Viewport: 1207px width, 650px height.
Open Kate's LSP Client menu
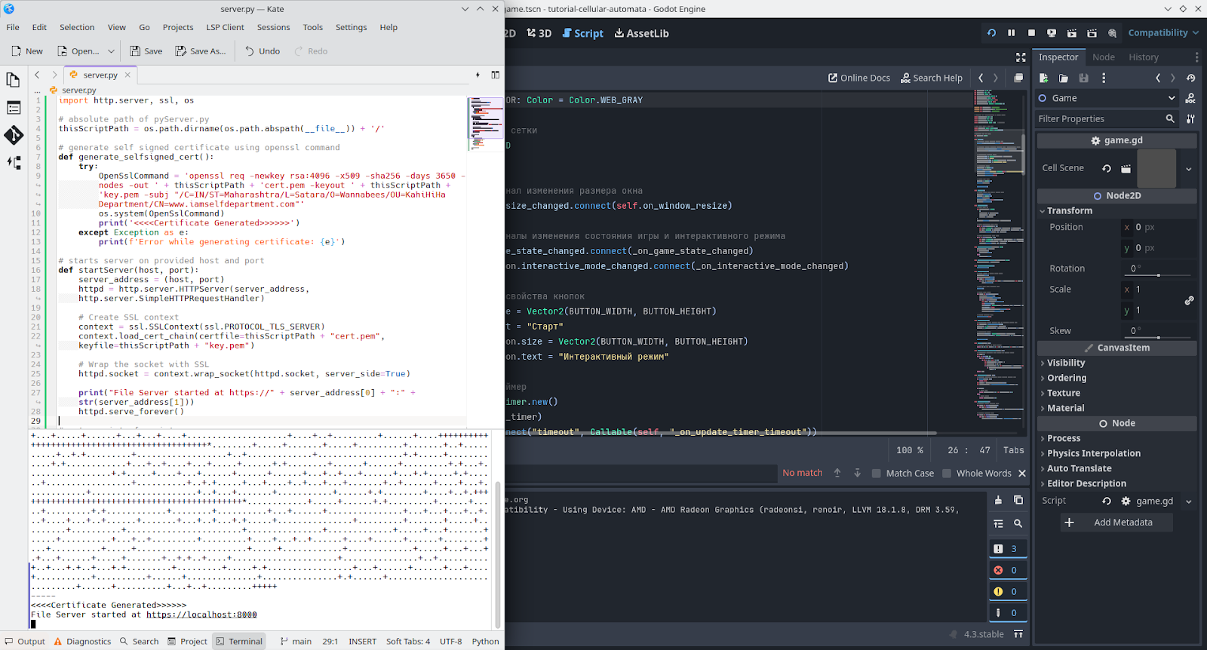(x=225, y=27)
